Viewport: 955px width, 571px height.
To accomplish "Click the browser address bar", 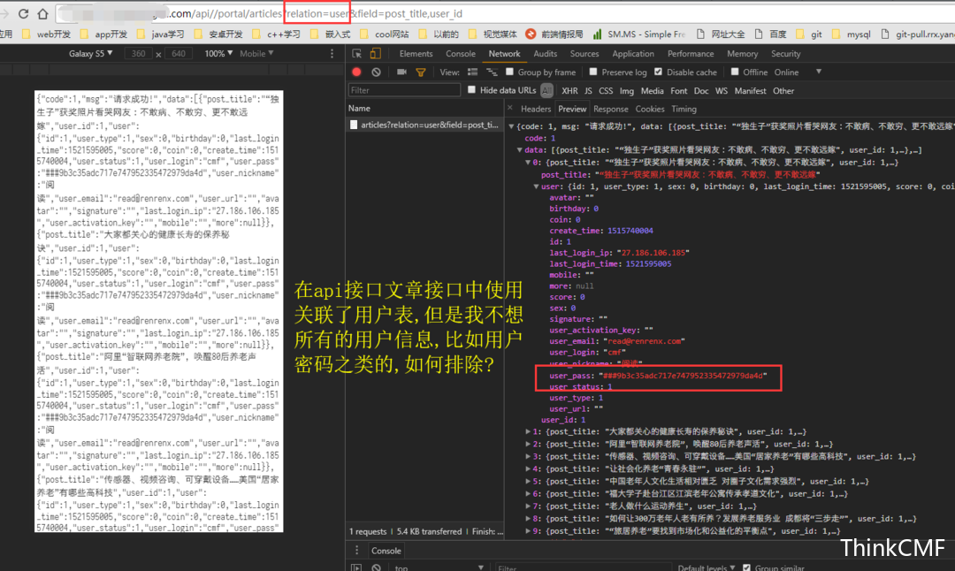I will 506,13.
